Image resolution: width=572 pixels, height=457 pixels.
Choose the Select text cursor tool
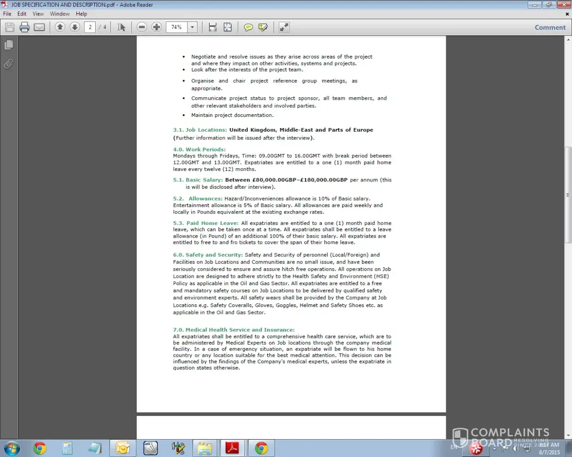coord(121,27)
